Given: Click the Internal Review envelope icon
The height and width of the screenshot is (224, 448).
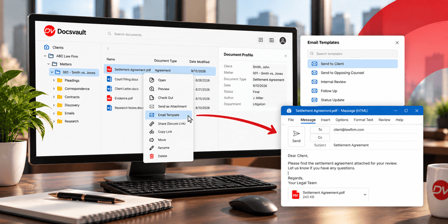Looking at the screenshot, I should click(x=314, y=82).
